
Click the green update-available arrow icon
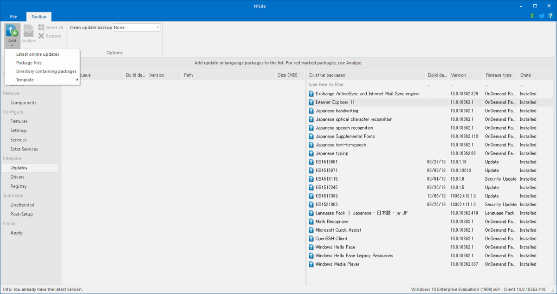pyautogui.click(x=532, y=16)
